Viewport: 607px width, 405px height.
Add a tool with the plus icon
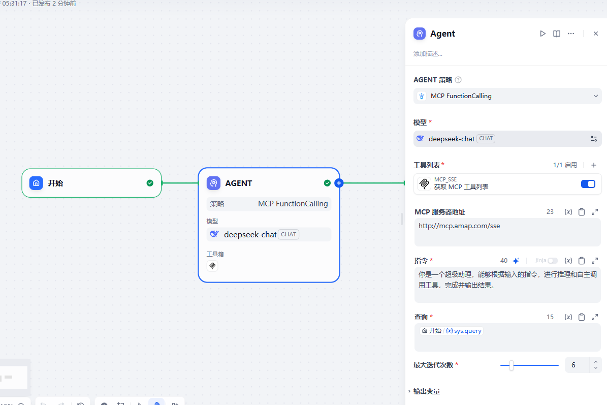(594, 165)
